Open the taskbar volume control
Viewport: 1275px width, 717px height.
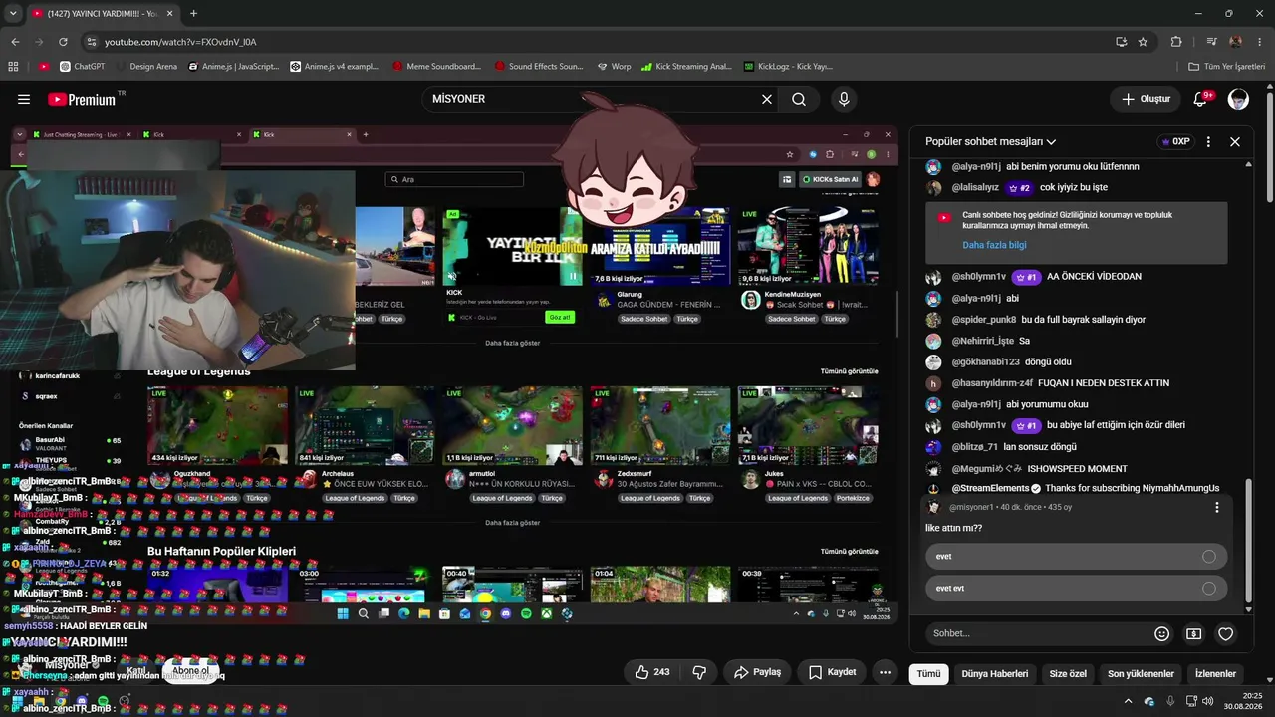pos(1207,701)
